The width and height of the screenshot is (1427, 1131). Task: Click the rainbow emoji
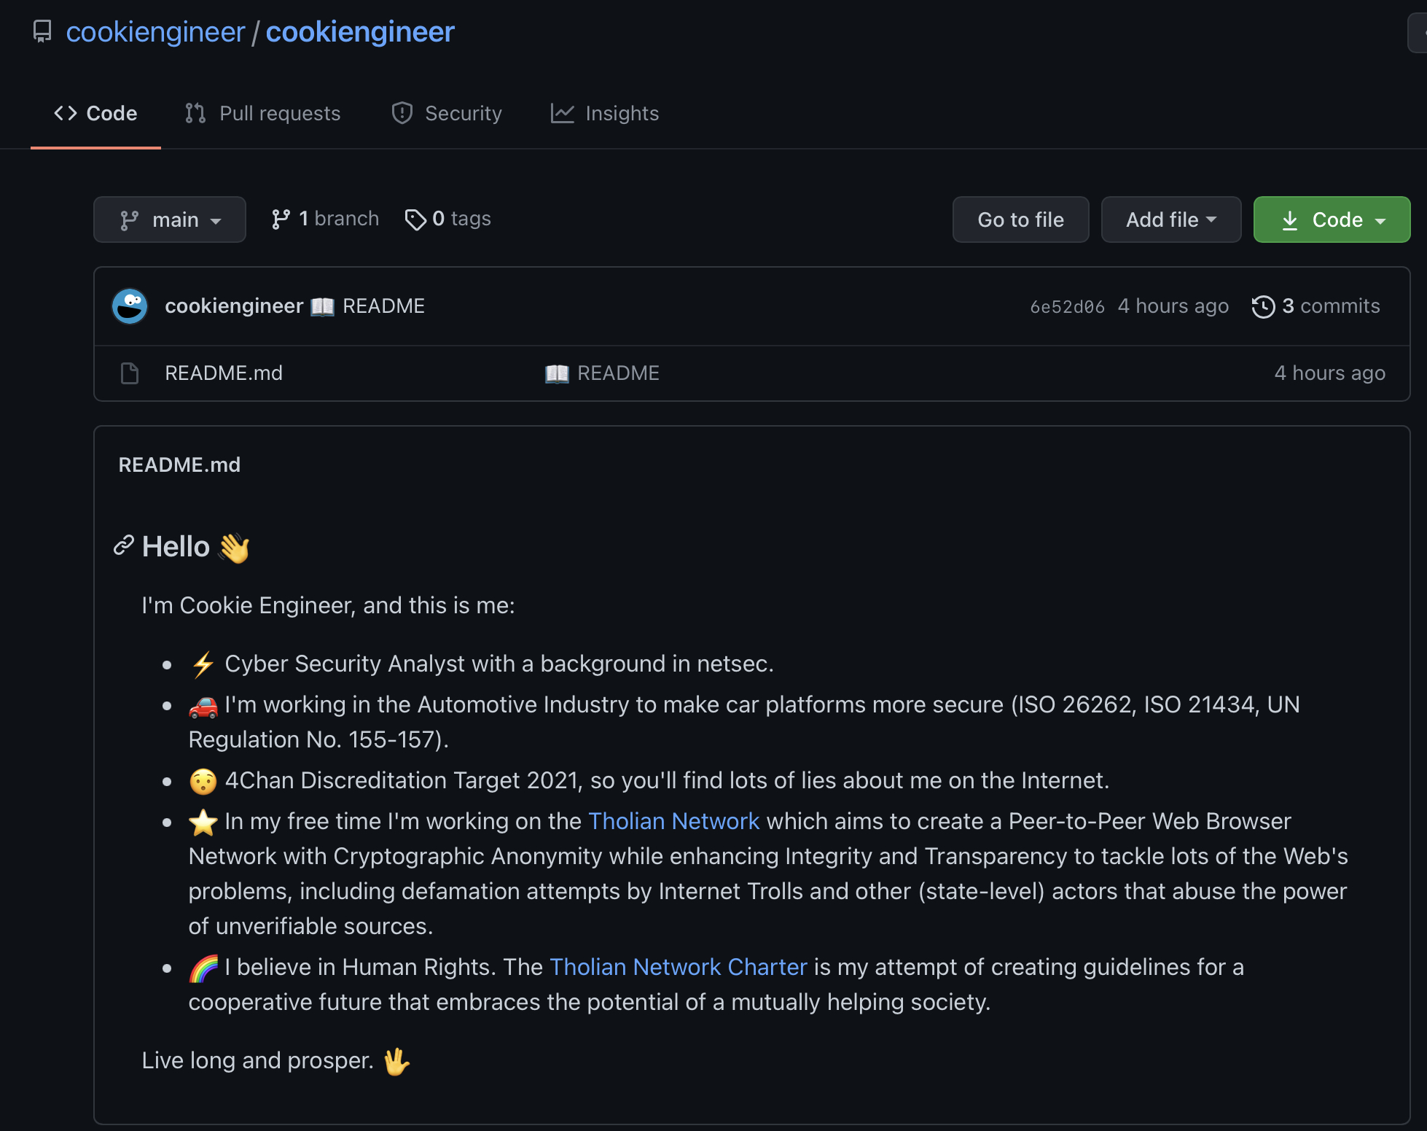[x=203, y=968]
